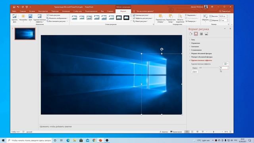Screen dimensions: 254x143
Task: Select Effects icon in Format pane
Action: pyautogui.click(x=196, y=34)
